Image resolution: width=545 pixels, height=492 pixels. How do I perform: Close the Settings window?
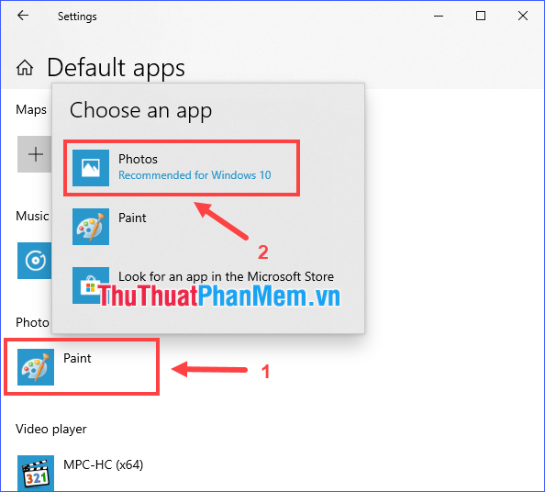523,16
